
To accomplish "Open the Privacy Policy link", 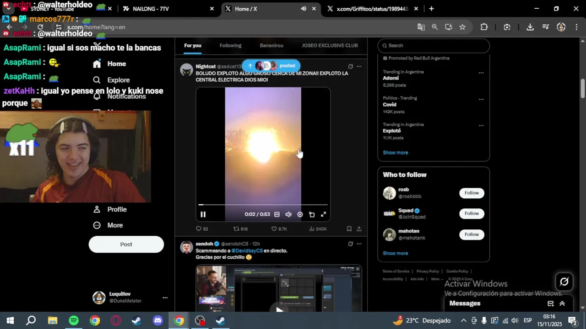I will (x=428, y=271).
